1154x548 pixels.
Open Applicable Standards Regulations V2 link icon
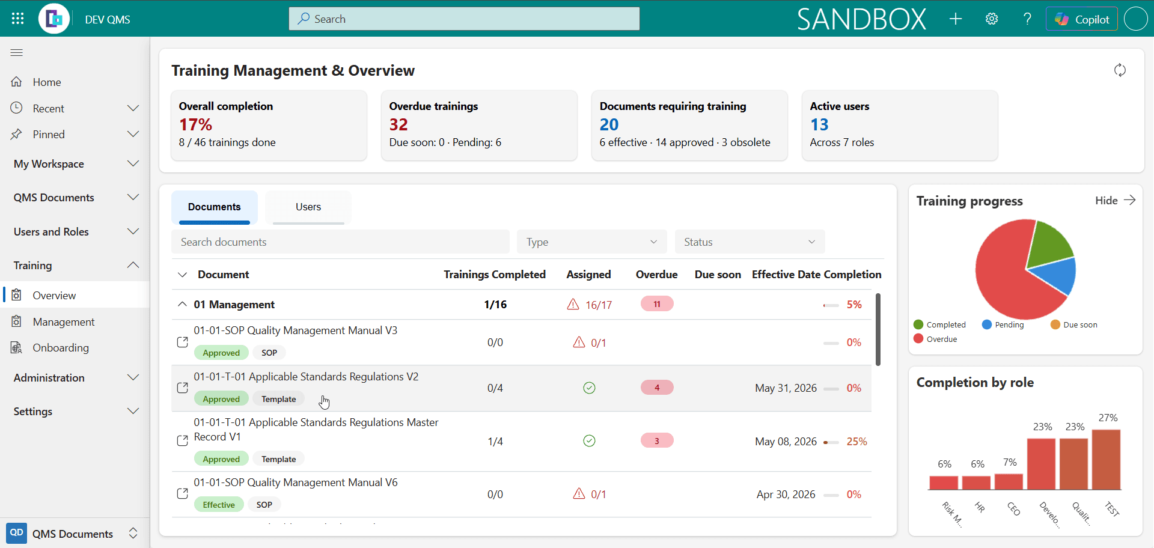click(183, 388)
